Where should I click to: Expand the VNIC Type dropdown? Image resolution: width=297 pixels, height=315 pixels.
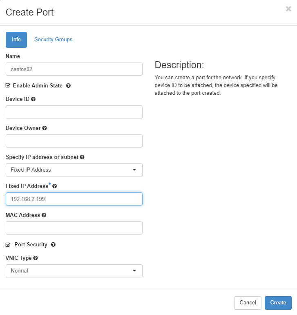(x=74, y=271)
